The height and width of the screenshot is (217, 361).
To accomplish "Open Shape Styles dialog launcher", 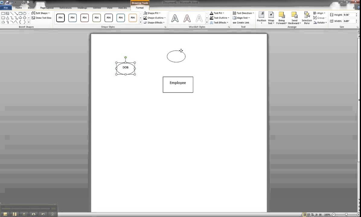I will coord(165,27).
